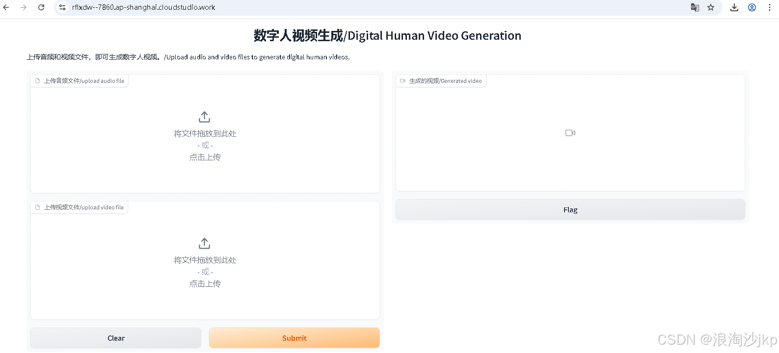
Task: Click the orange Submit button
Action: pyautogui.click(x=295, y=338)
